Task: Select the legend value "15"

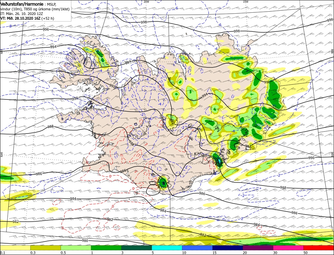Action: coord(214,253)
